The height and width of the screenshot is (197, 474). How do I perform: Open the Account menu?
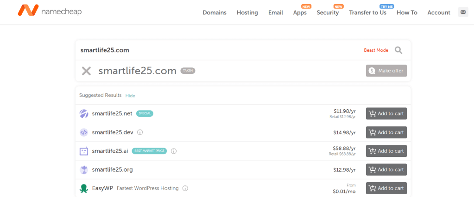439,12
